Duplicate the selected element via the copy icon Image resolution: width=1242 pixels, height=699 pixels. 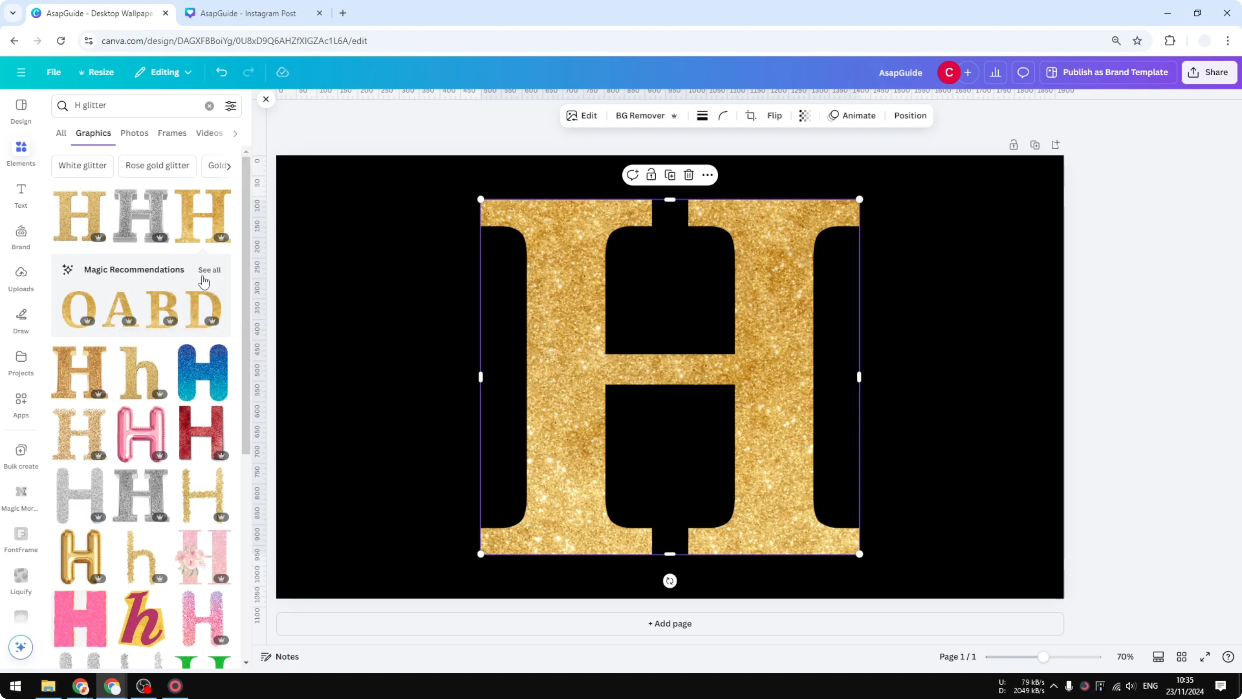(x=670, y=175)
